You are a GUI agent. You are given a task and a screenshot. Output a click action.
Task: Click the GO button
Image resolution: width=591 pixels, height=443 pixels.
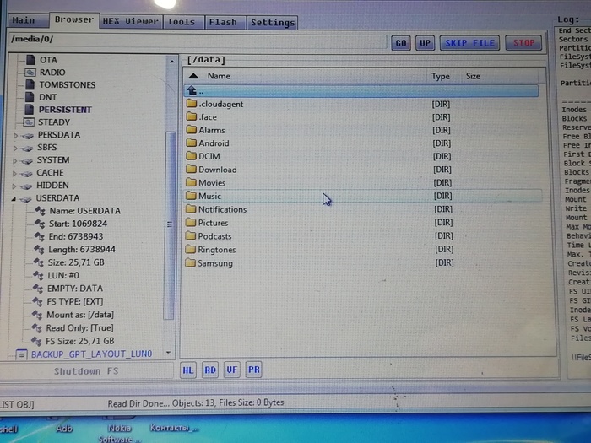point(401,43)
